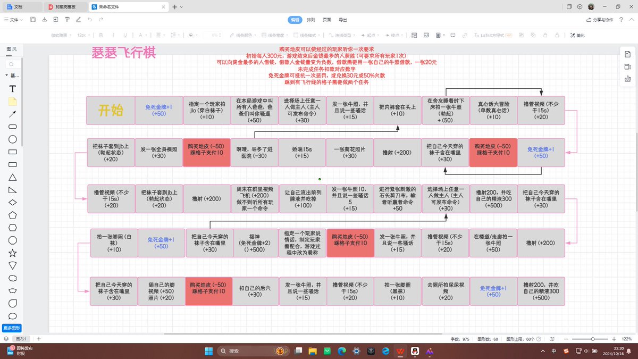This screenshot has width=638, height=359.
Task: Insert an image into canvas
Action: (426, 35)
